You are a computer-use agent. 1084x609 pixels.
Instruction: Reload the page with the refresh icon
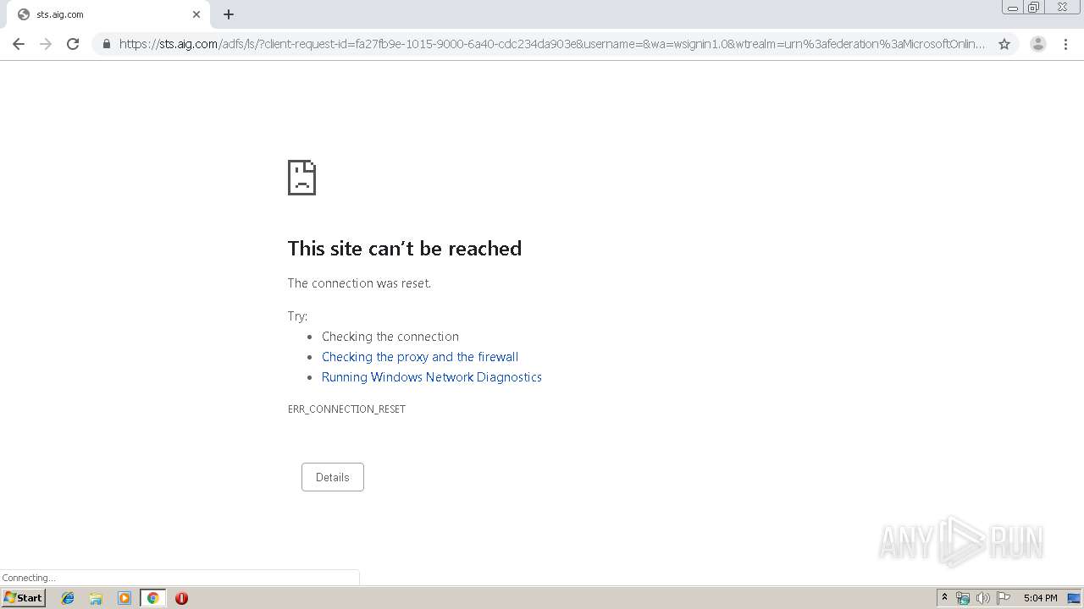[x=73, y=44]
